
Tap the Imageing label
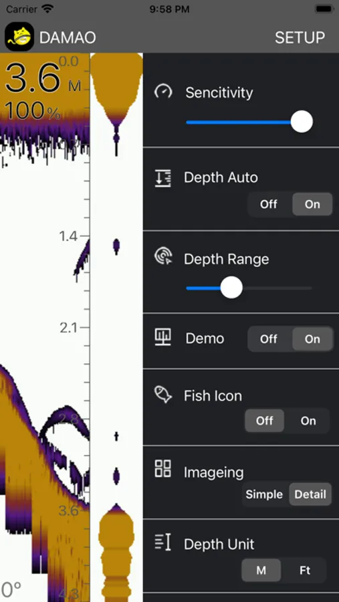click(213, 473)
